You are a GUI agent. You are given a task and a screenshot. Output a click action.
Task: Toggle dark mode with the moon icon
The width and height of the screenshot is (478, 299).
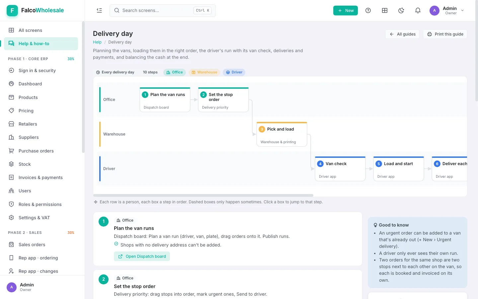coord(401,11)
